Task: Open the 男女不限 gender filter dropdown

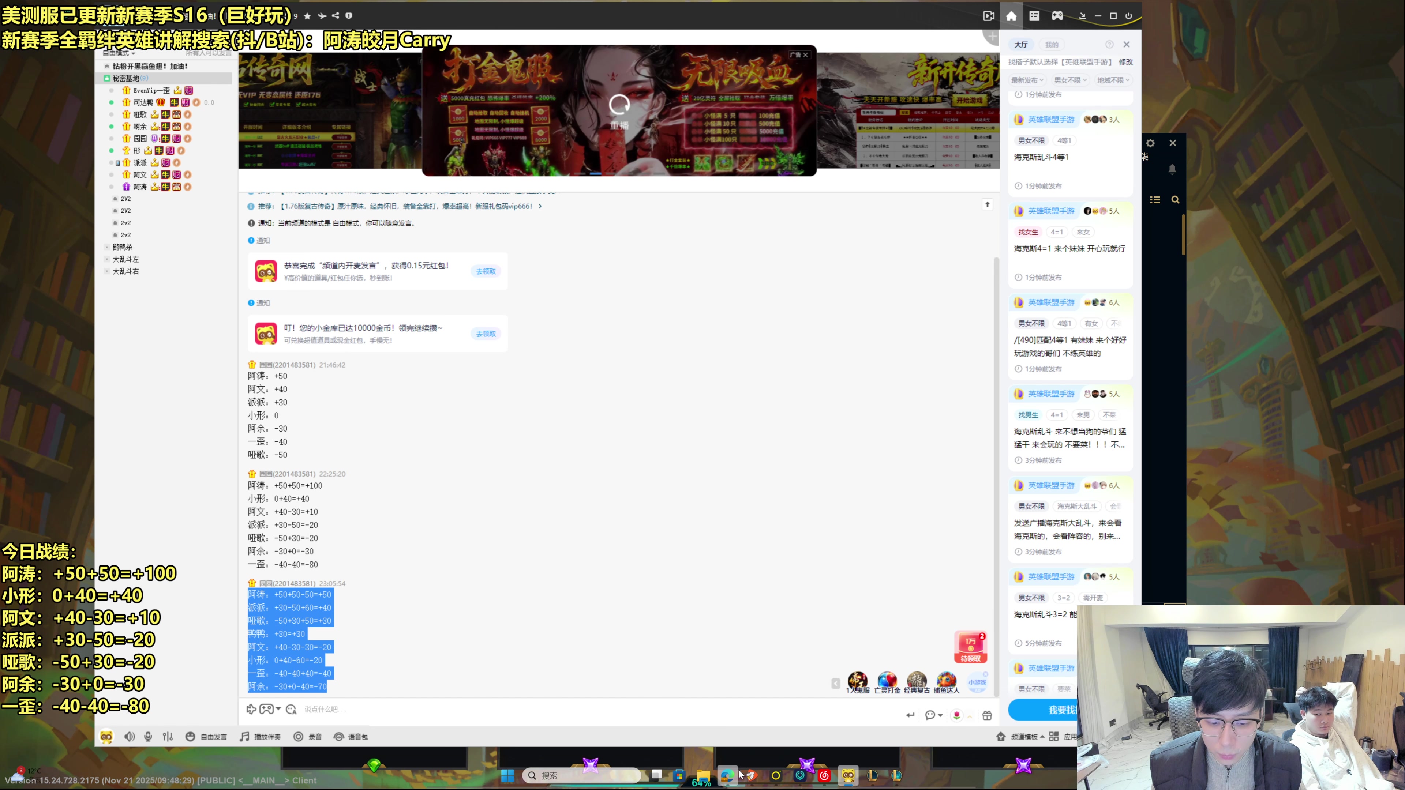Action: pos(1070,80)
